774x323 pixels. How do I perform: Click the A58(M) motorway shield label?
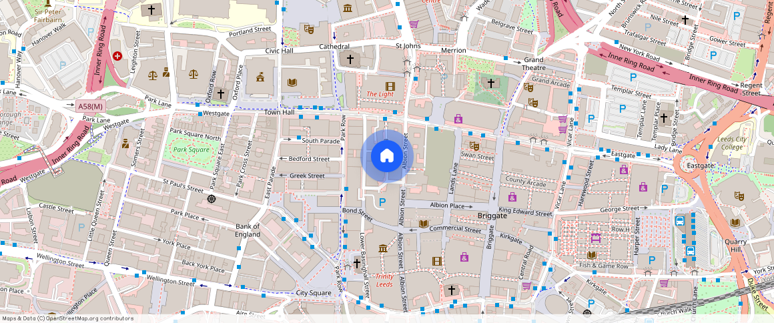(90, 106)
